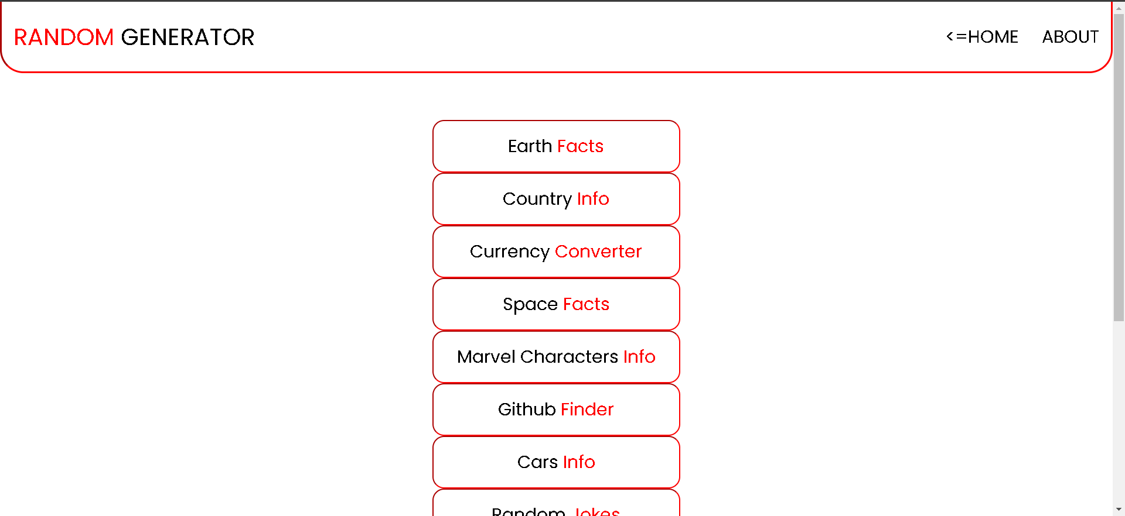This screenshot has height=516, width=1125.
Task: Click the red word Finder in Github Finder
Action: pyautogui.click(x=587, y=410)
